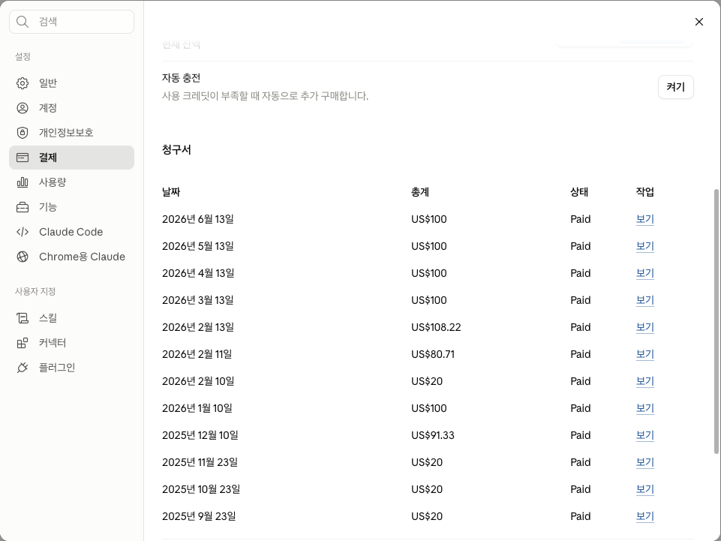Click US$20 total for 2026년 2월 10일

(x=427, y=381)
